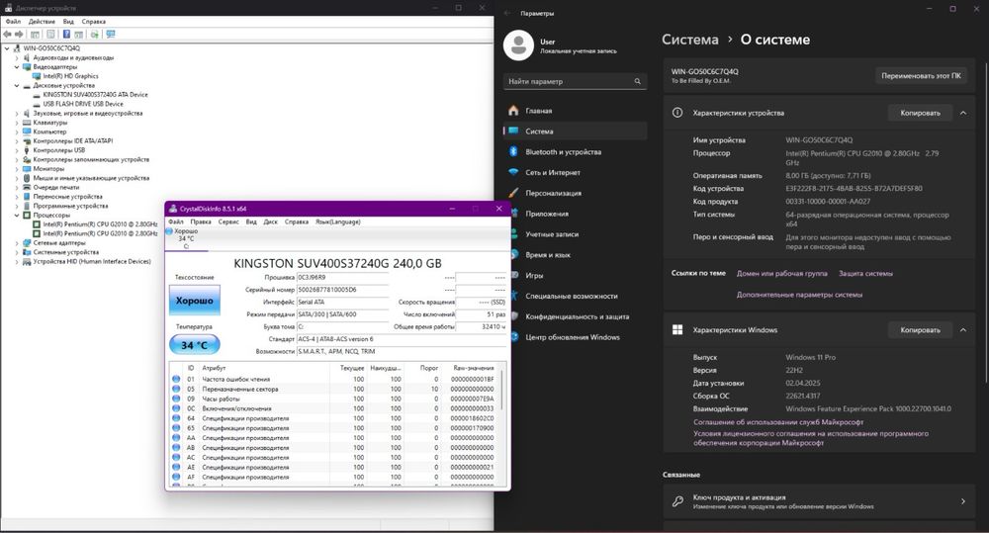
Task: Click the blue Хорошо health status button
Action: (194, 301)
